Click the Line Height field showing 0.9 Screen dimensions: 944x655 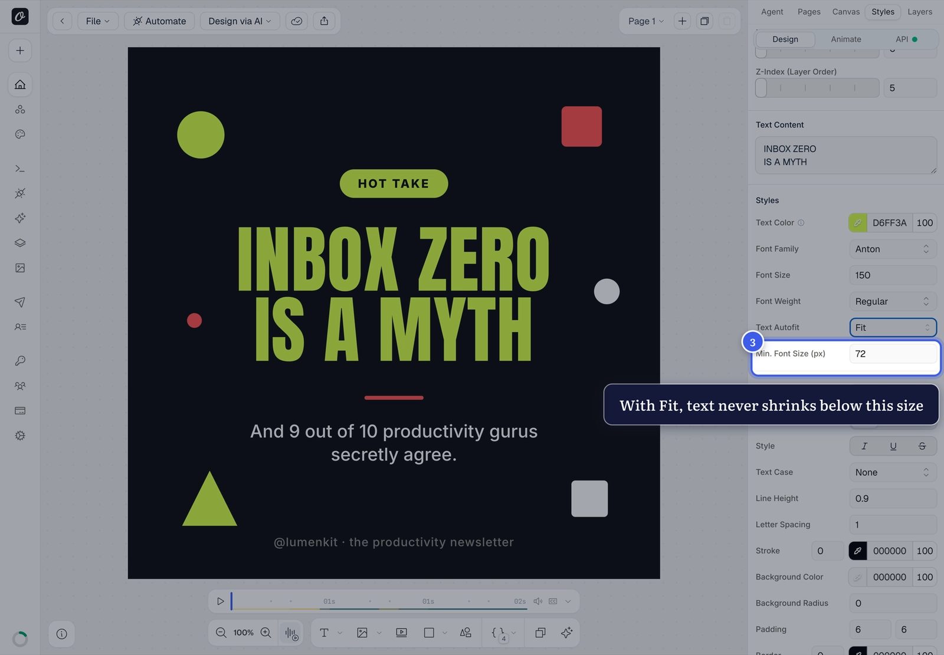pos(893,499)
